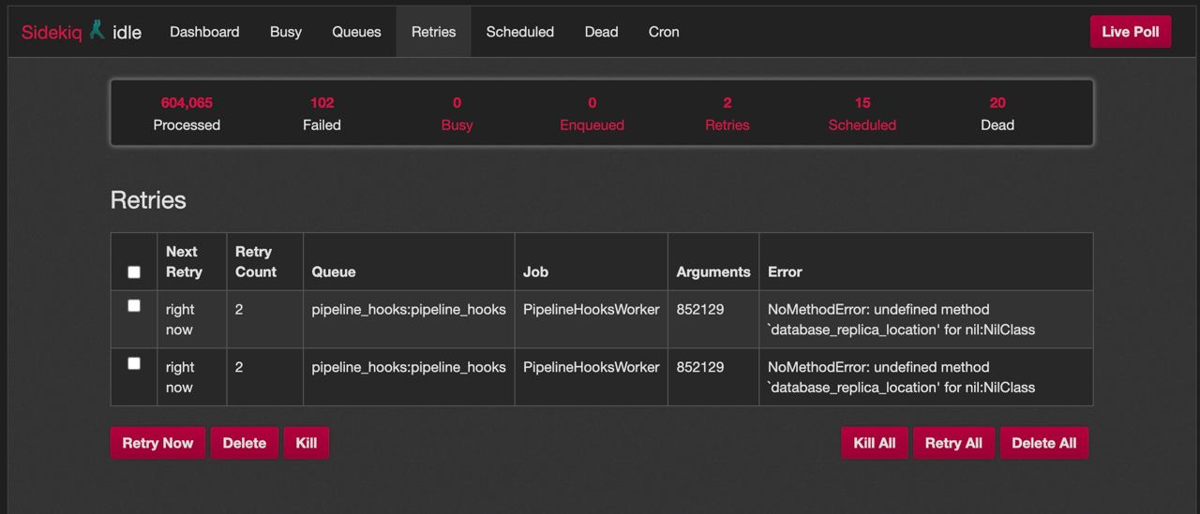Click the idle status text
The height and width of the screenshot is (514, 1200).
(x=127, y=32)
